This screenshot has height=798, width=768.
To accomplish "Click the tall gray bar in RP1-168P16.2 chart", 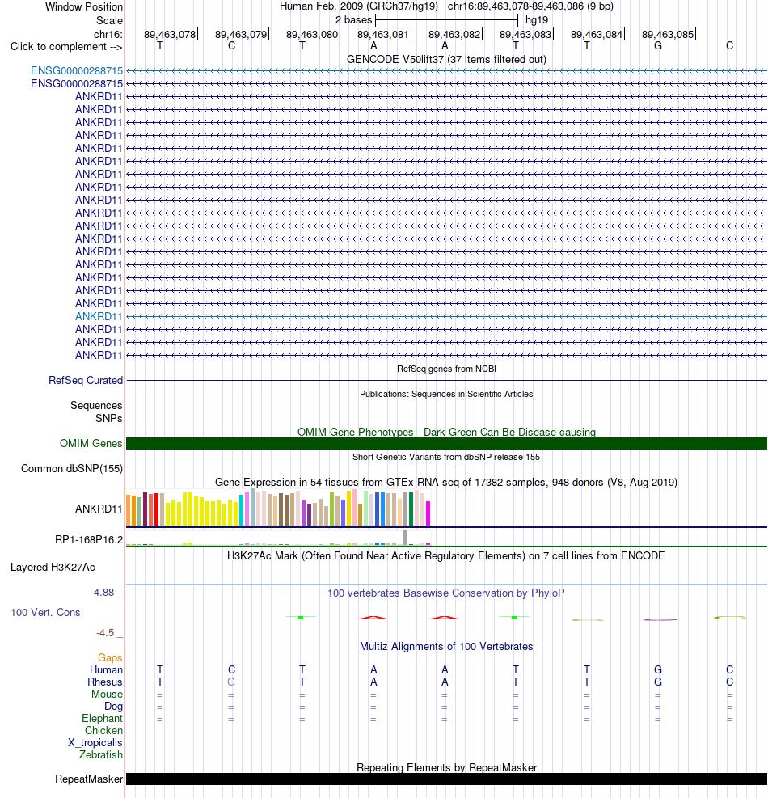I will (x=405, y=538).
